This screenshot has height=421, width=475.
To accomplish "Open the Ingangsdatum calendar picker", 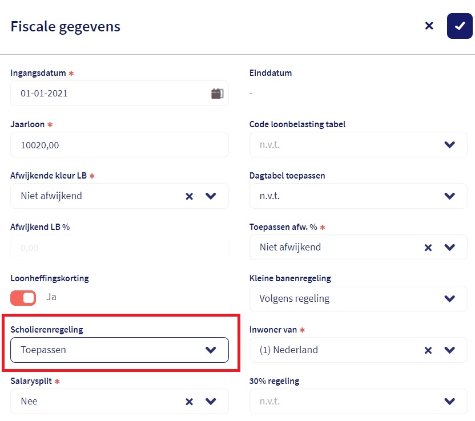I will 217,94.
